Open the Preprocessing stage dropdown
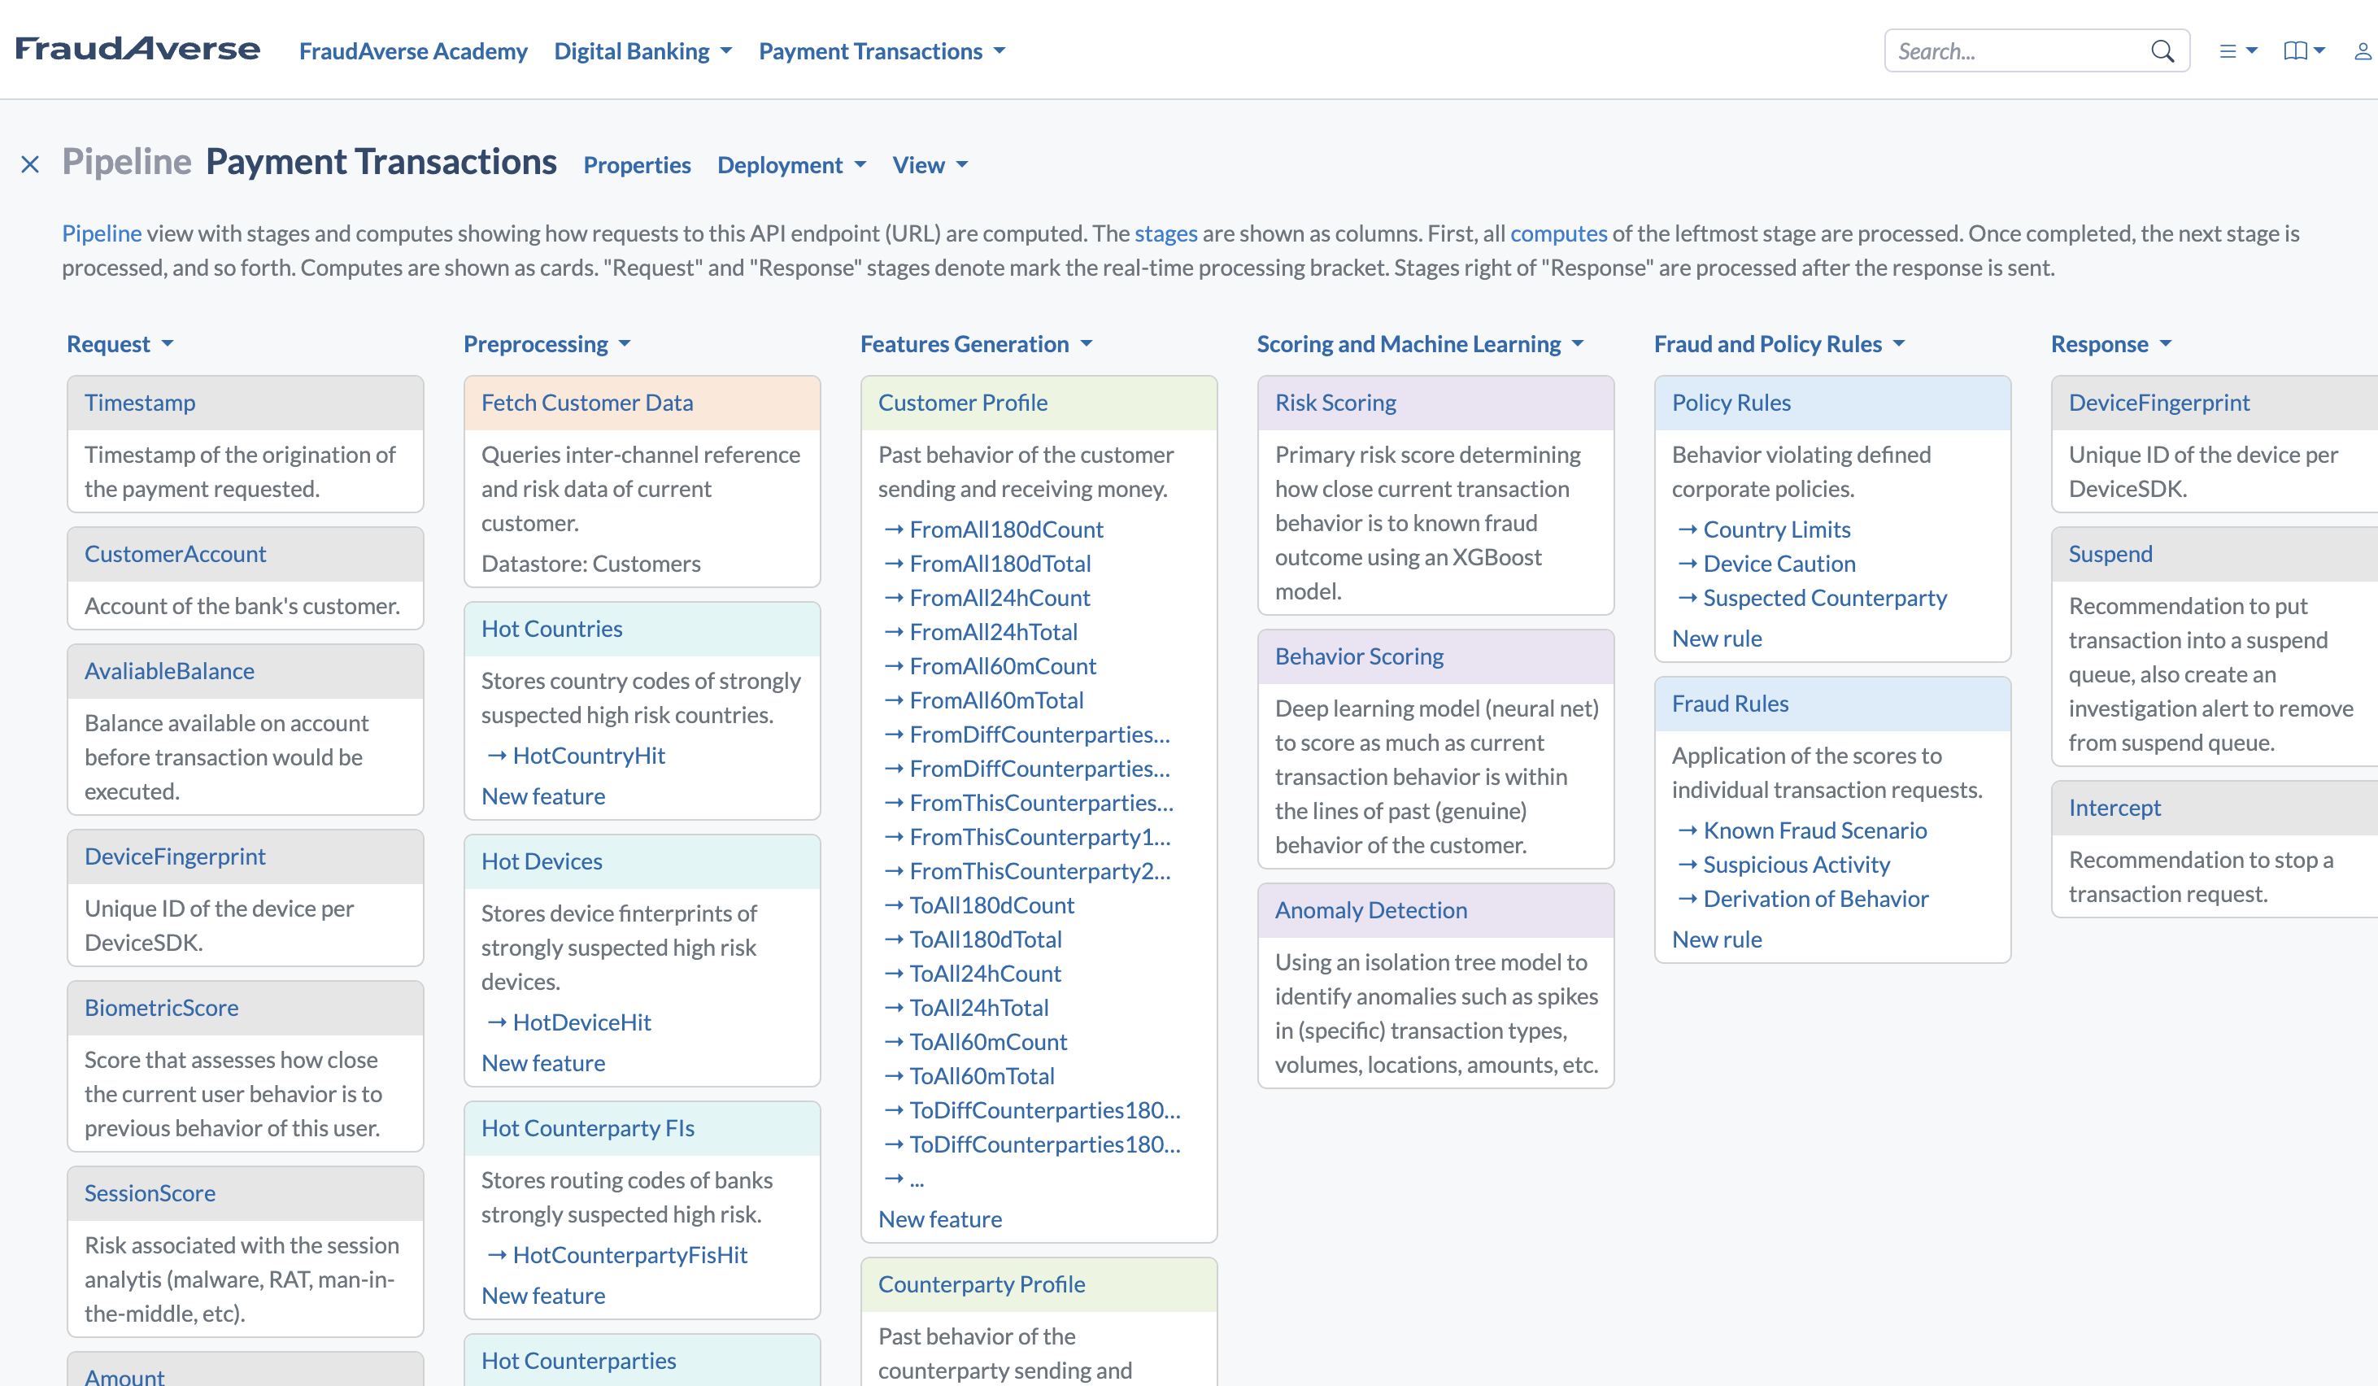Viewport: 2378px width, 1386px height. click(x=547, y=343)
